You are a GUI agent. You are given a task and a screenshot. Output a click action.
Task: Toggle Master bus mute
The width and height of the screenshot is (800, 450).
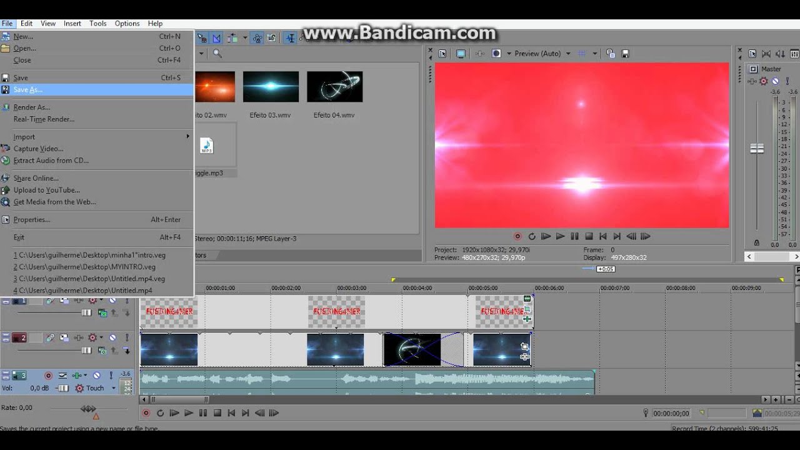point(775,81)
